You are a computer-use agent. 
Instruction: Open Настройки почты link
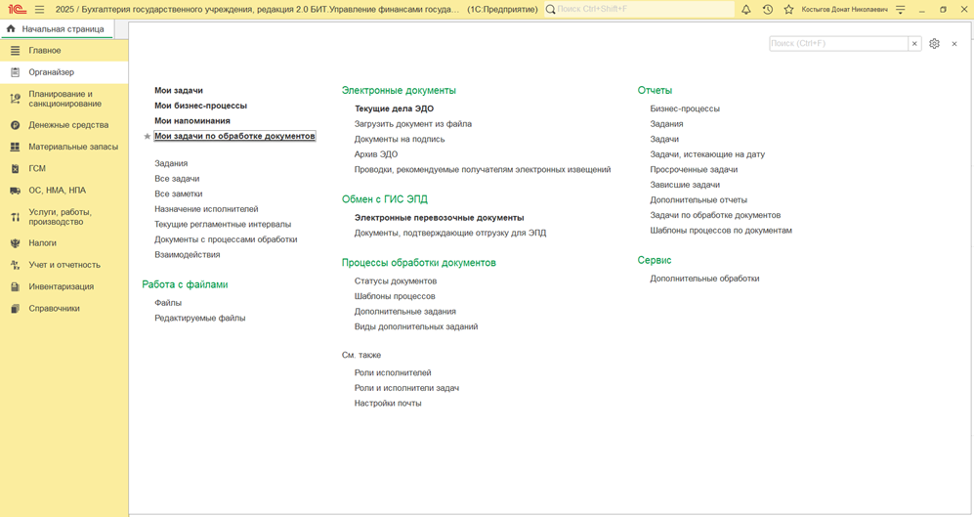[388, 404]
